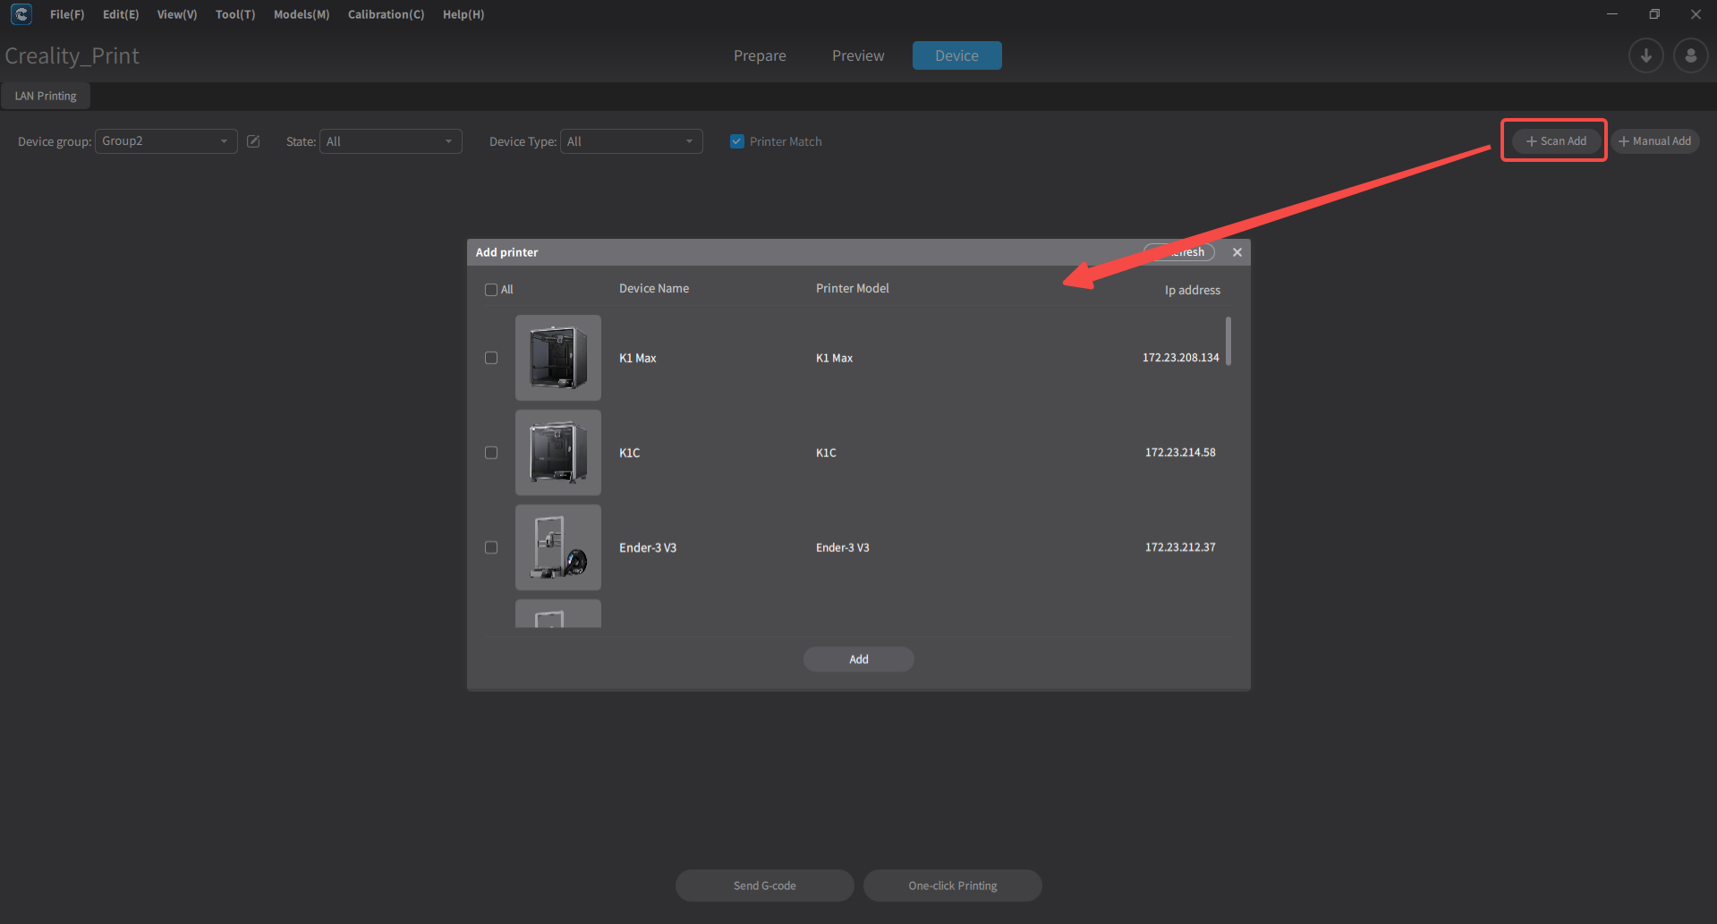Open the State filter dropdown
This screenshot has width=1717, height=924.
tap(391, 141)
